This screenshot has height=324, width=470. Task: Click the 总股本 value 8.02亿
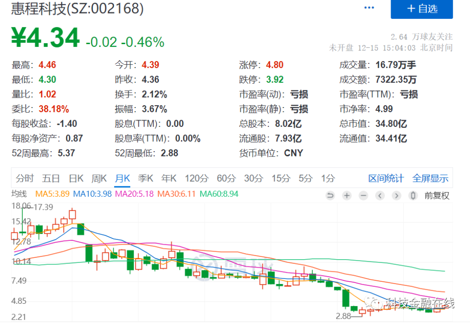click(x=289, y=123)
